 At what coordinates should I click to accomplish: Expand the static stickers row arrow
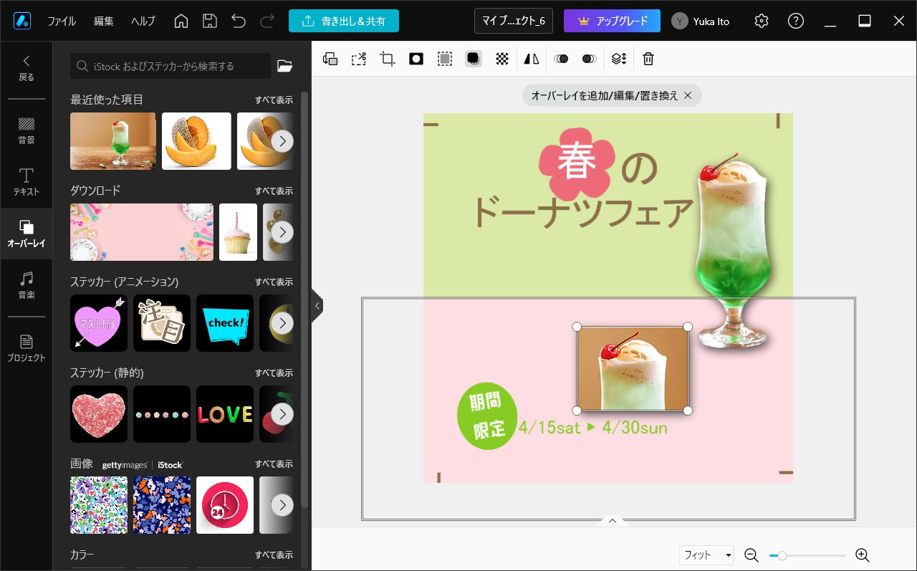tap(282, 413)
